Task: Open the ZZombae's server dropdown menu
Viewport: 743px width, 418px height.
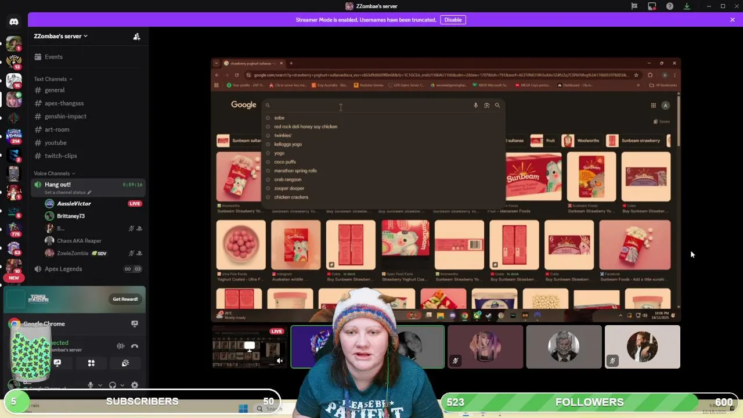Action: click(61, 36)
